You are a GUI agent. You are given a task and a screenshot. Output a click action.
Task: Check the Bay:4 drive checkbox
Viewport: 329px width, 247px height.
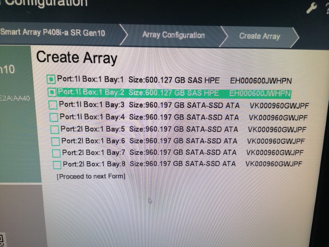(x=54, y=117)
